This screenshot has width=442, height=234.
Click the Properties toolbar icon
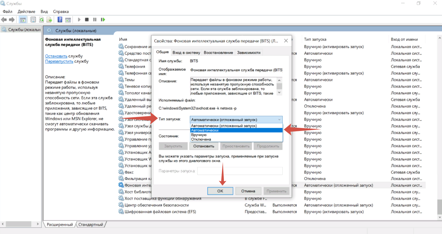coord(33,20)
